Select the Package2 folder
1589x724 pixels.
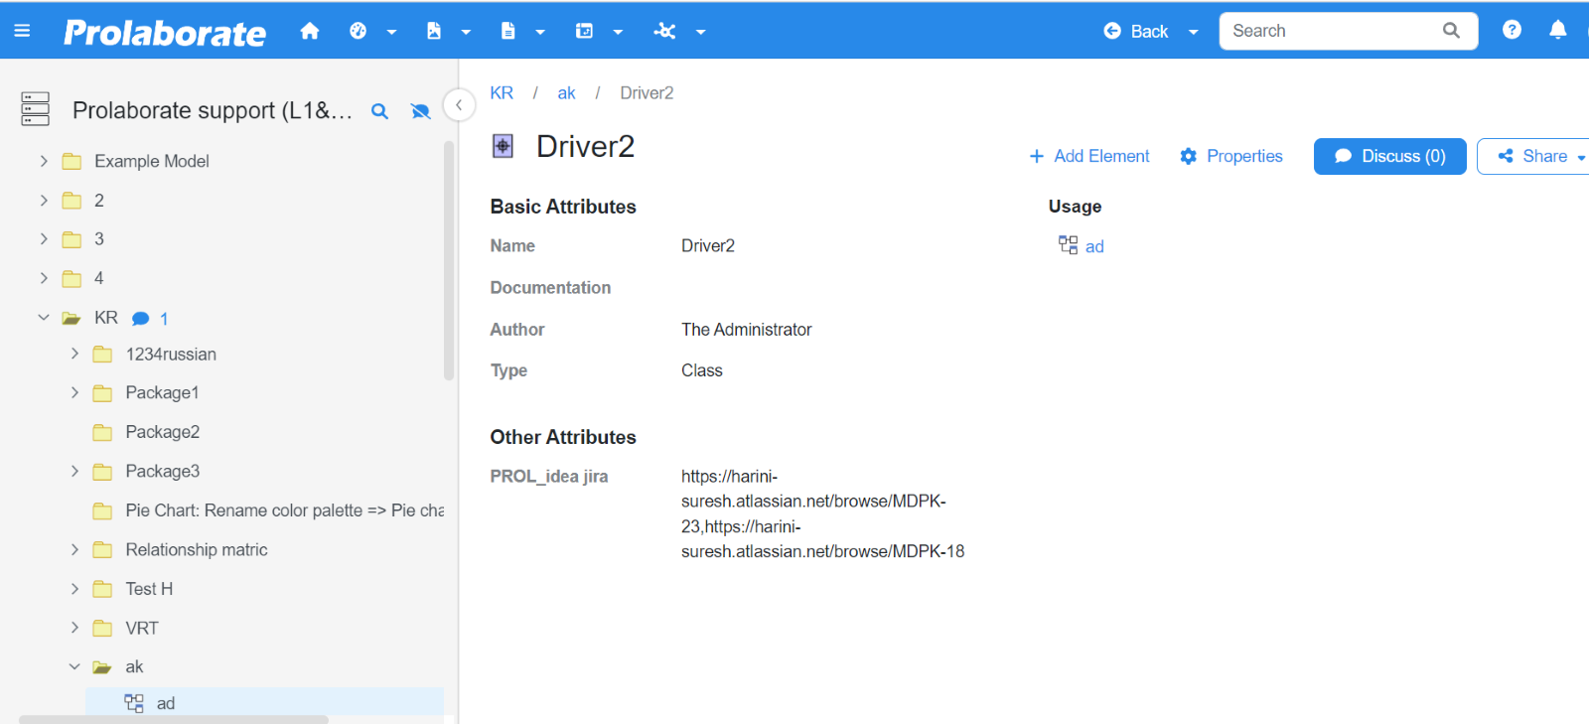pyautogui.click(x=163, y=432)
